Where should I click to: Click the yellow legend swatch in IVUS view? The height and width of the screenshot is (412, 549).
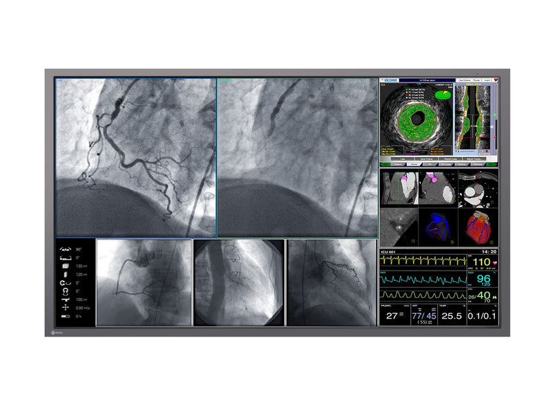click(407, 92)
